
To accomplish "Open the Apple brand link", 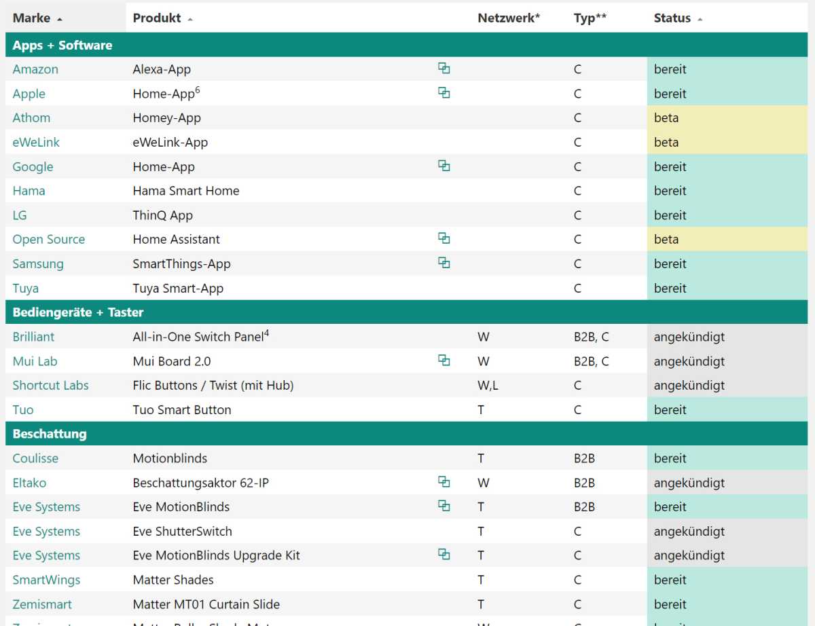I will [x=29, y=94].
